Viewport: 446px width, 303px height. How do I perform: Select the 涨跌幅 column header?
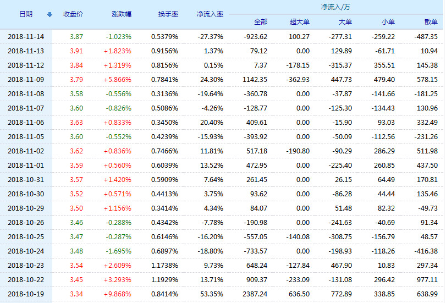click(x=122, y=14)
